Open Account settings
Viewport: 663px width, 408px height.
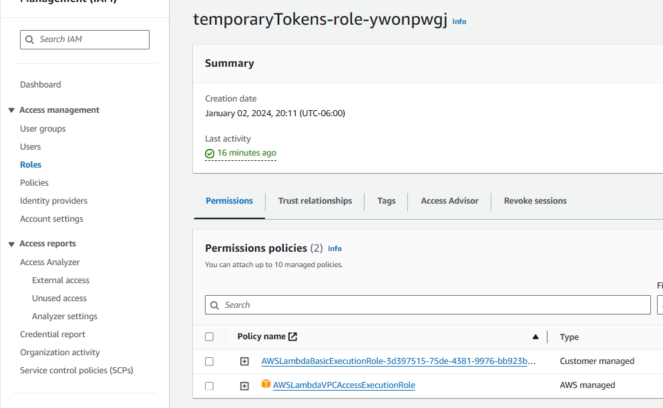click(51, 219)
